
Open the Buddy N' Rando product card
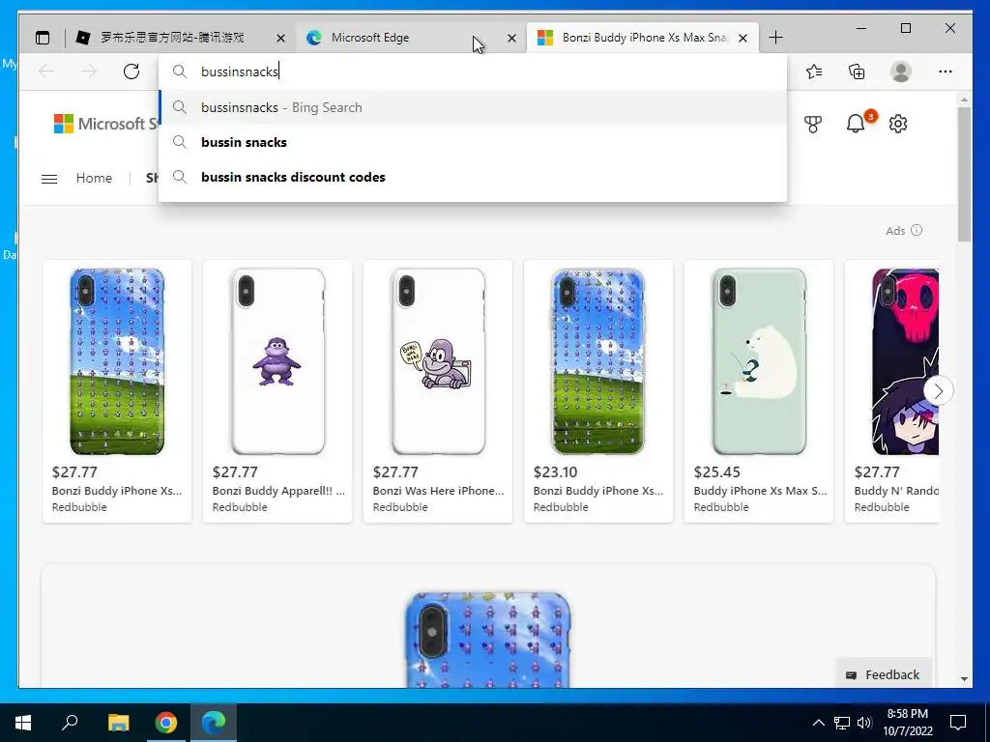tap(891, 391)
